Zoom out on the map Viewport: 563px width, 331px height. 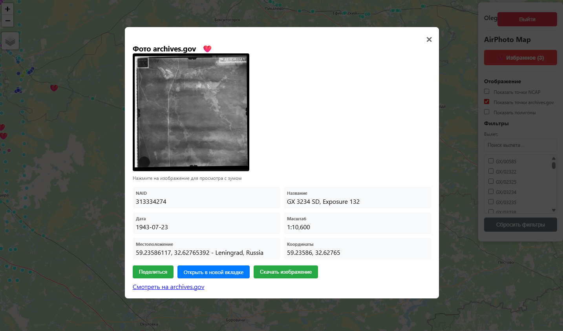tap(7, 21)
